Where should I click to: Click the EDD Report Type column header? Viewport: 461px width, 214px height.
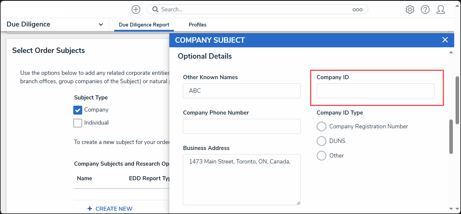click(x=149, y=178)
